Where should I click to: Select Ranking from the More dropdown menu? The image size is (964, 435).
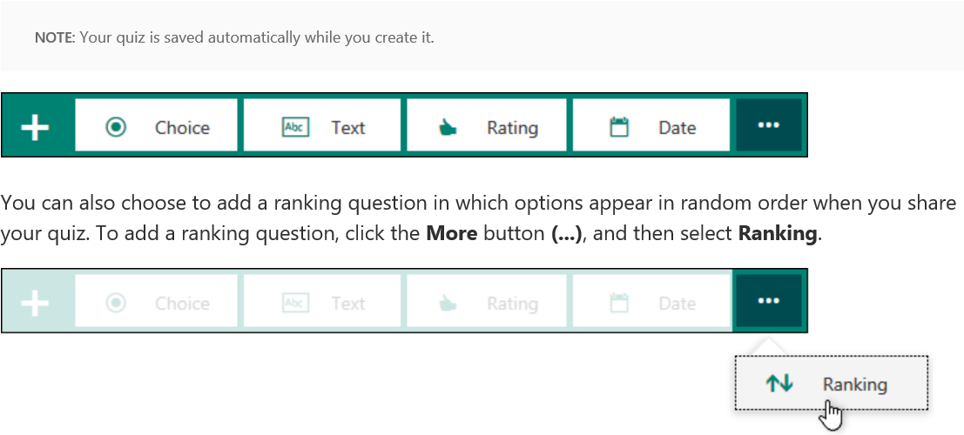point(832,383)
